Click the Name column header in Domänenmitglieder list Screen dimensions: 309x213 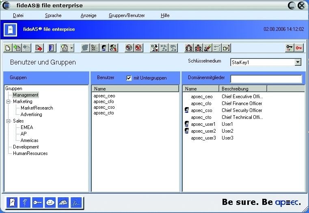pos(201,89)
